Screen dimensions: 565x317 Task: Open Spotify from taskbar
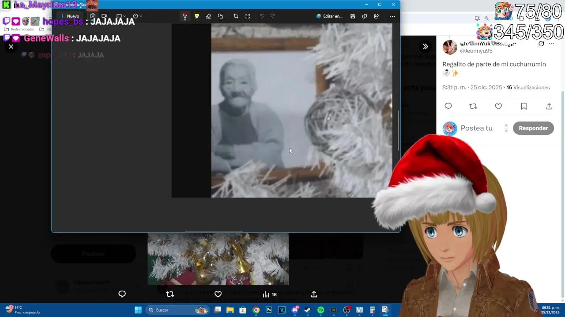point(321,310)
